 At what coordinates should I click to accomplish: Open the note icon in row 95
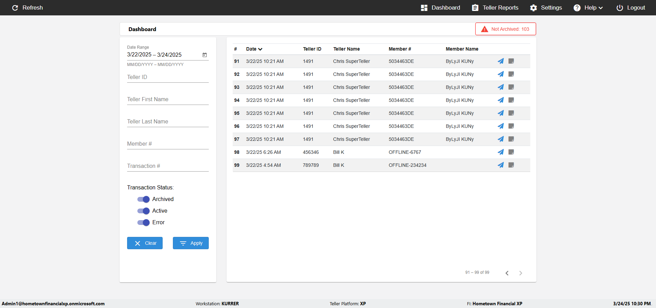511,113
